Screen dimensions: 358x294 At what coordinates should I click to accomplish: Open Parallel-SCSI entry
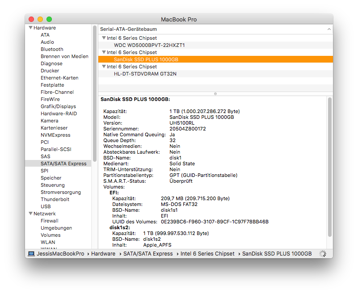(x=56, y=149)
